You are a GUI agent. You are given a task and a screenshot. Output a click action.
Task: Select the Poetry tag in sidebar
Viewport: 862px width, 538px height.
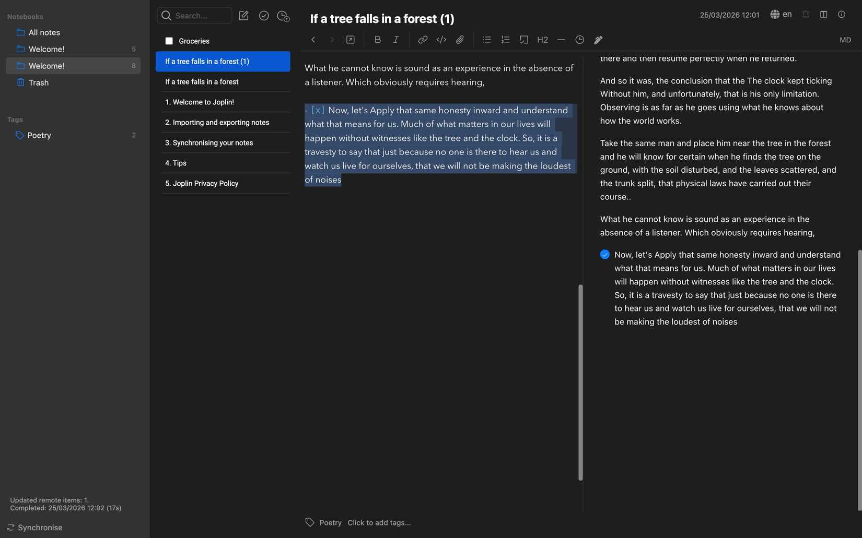(39, 135)
